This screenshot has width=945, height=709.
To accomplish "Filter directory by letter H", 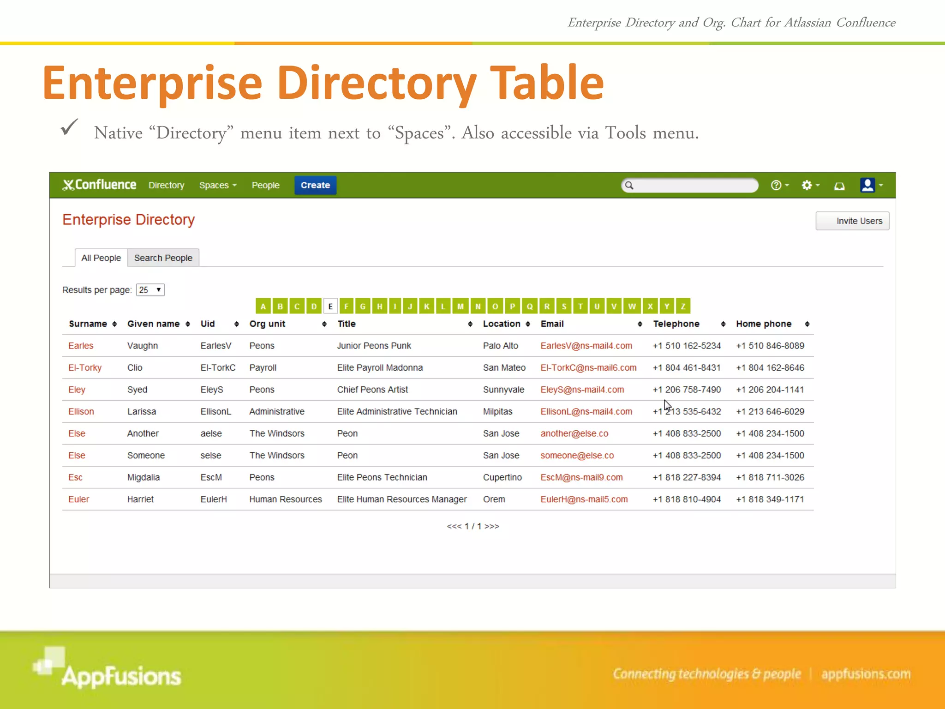I will tap(379, 306).
